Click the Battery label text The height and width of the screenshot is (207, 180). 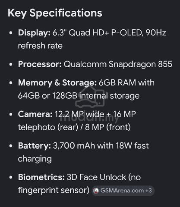point(35,146)
